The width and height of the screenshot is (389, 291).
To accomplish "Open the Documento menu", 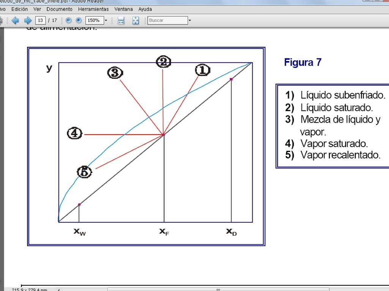I will coord(60,9).
